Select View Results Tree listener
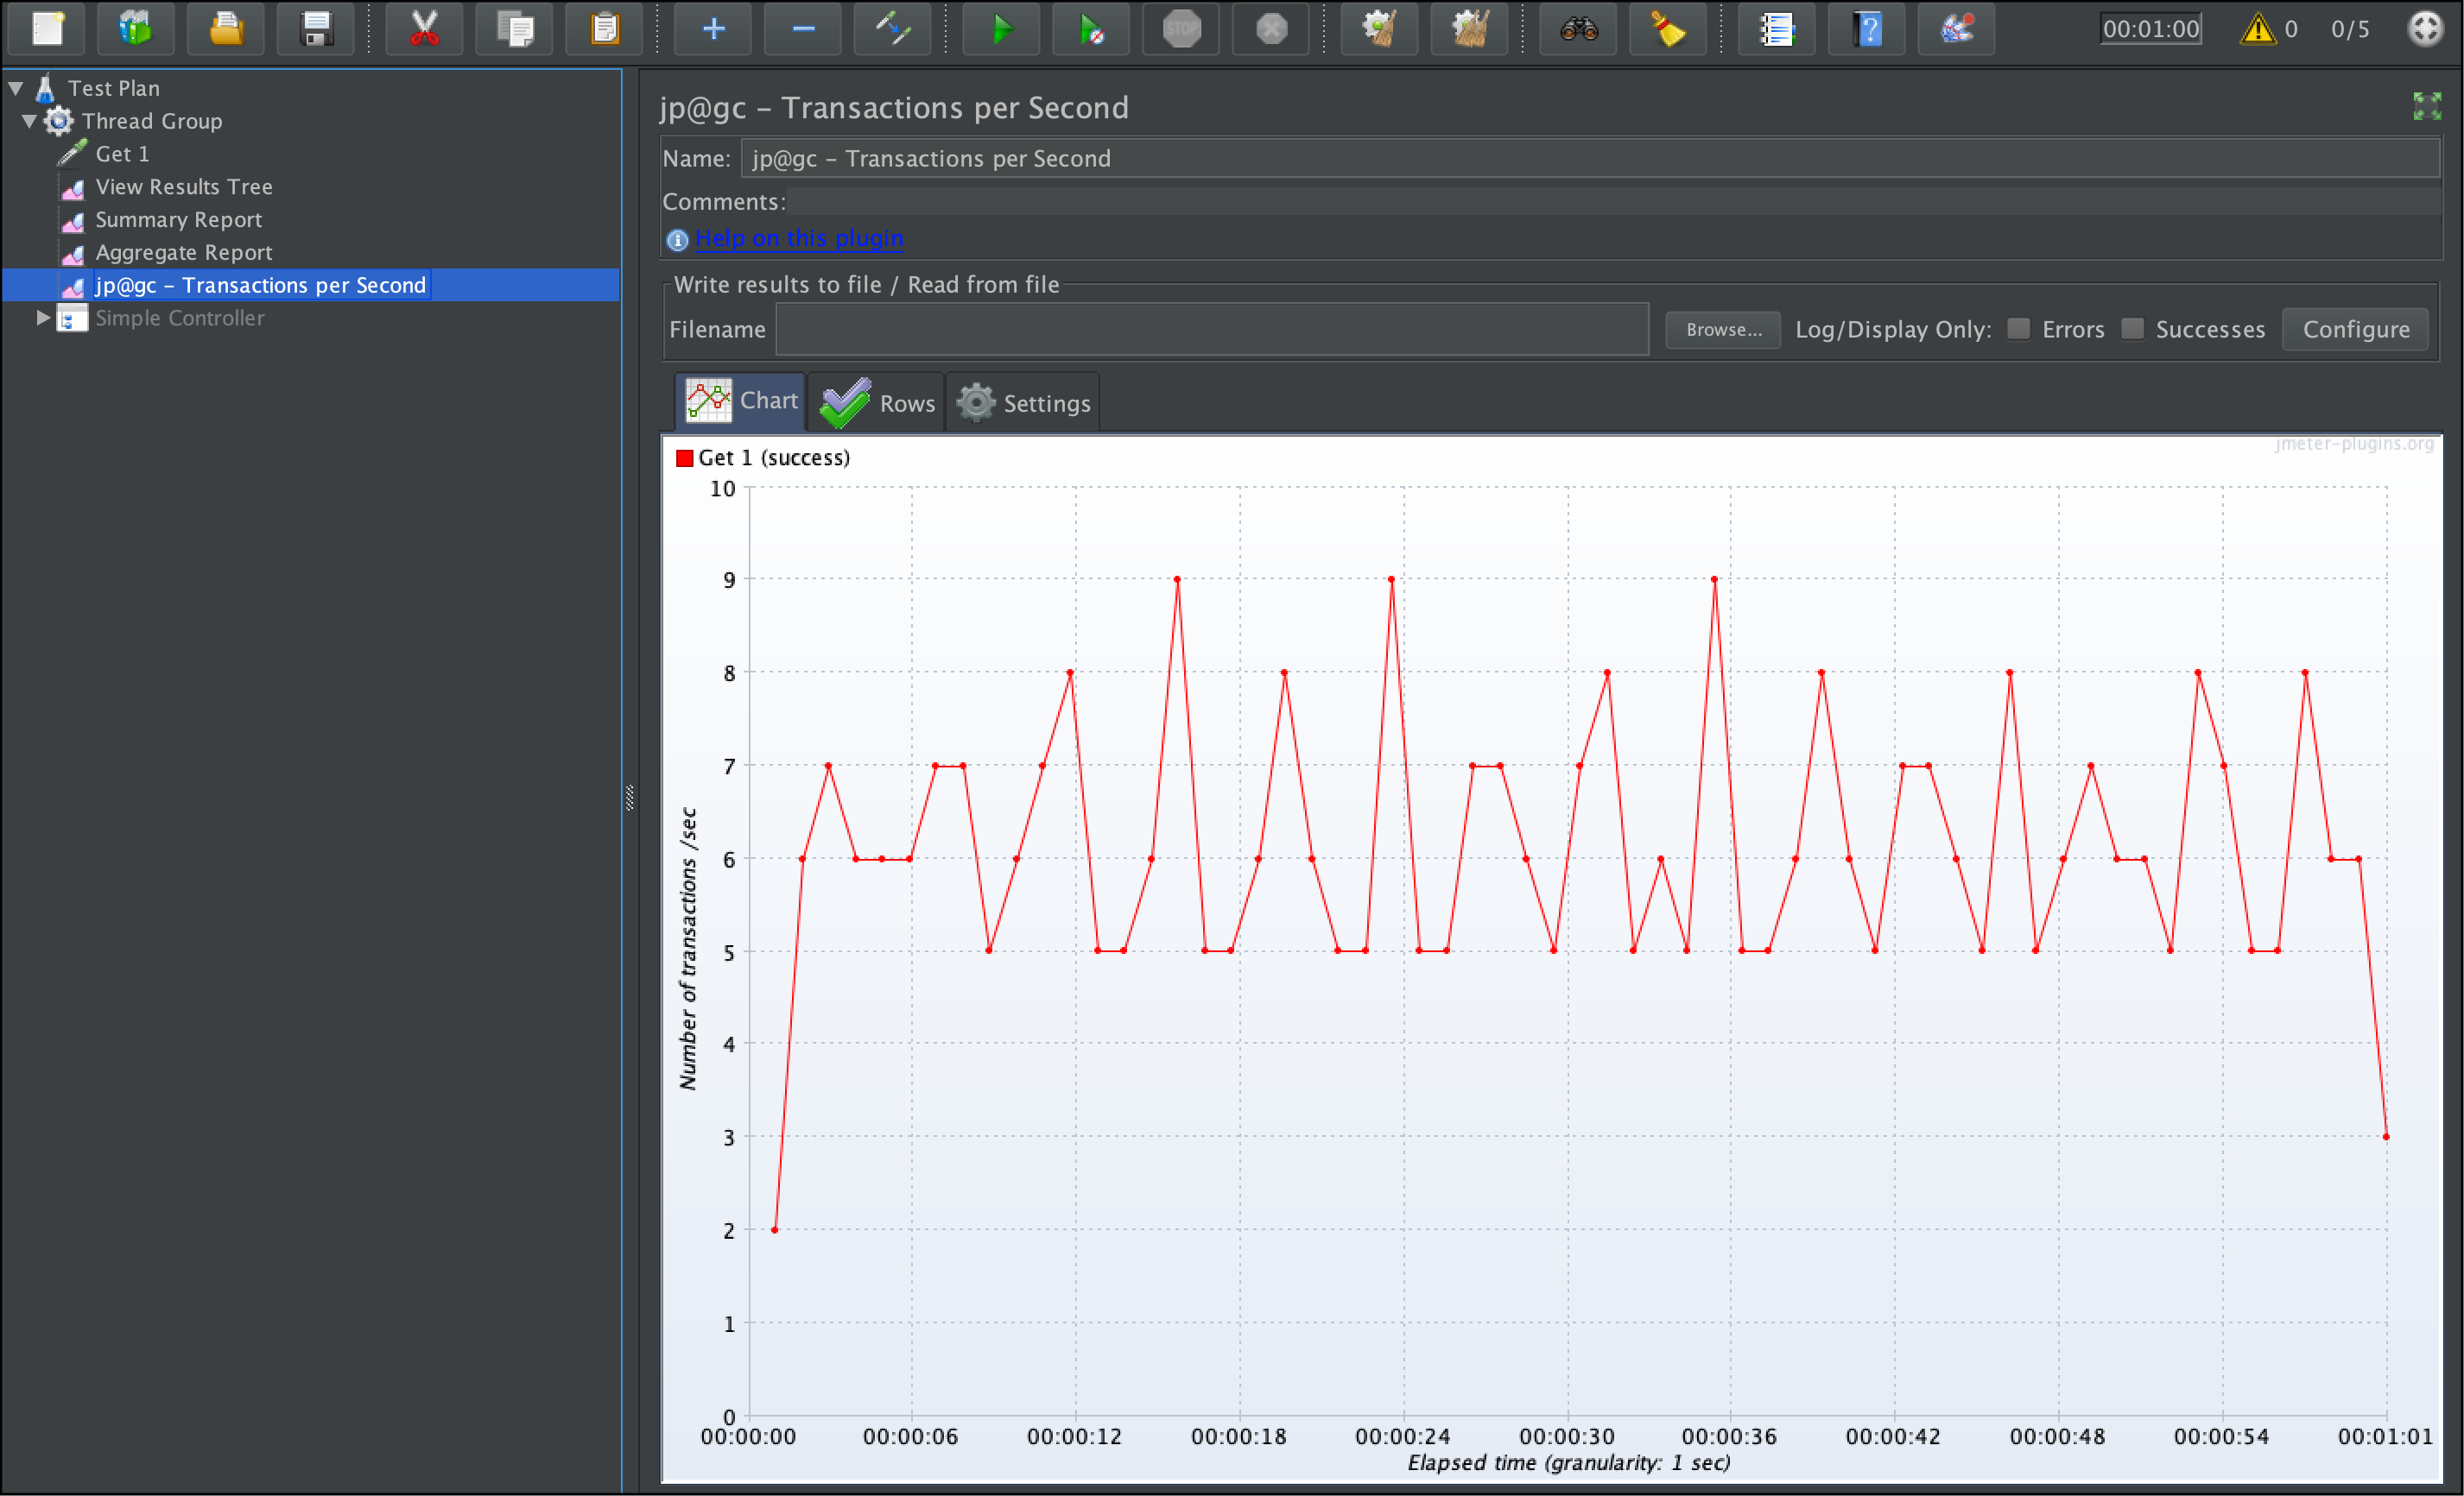This screenshot has height=1496, width=2464. coord(184,186)
